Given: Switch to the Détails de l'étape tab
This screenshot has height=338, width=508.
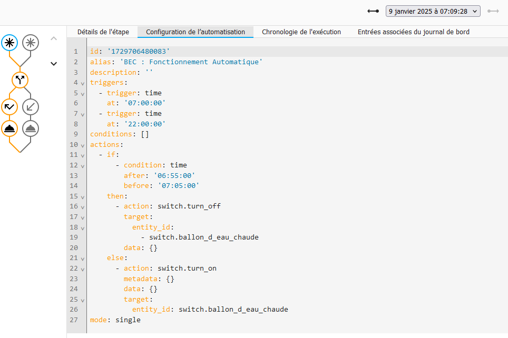Looking at the screenshot, I should (102, 32).
